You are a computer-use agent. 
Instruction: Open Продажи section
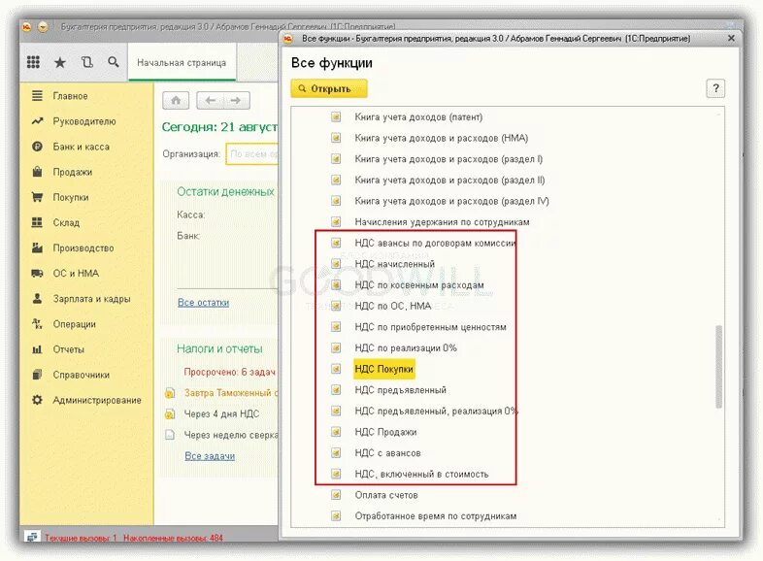pos(73,172)
